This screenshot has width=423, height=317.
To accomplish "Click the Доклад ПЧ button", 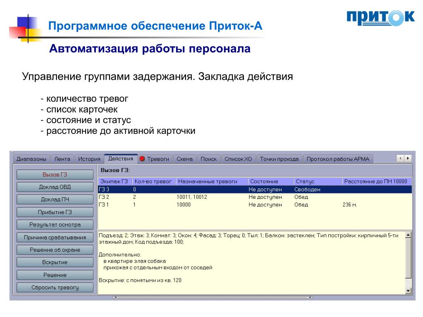I will coord(55,200).
